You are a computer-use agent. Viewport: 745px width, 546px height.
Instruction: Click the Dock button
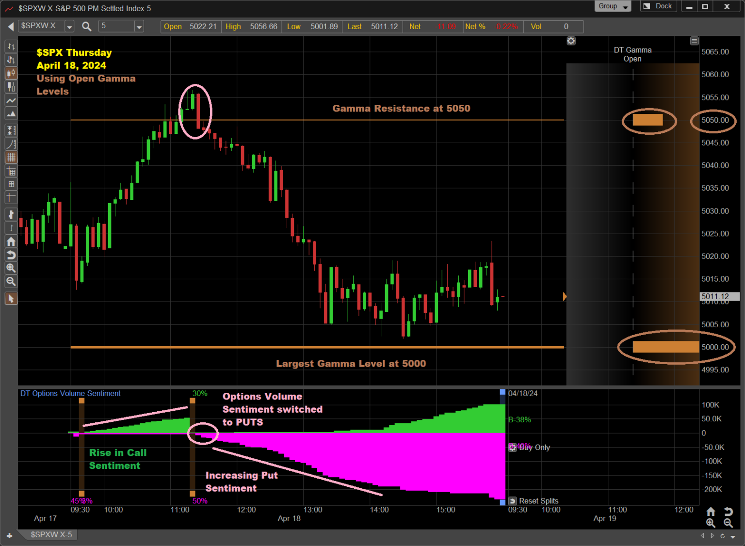658,6
